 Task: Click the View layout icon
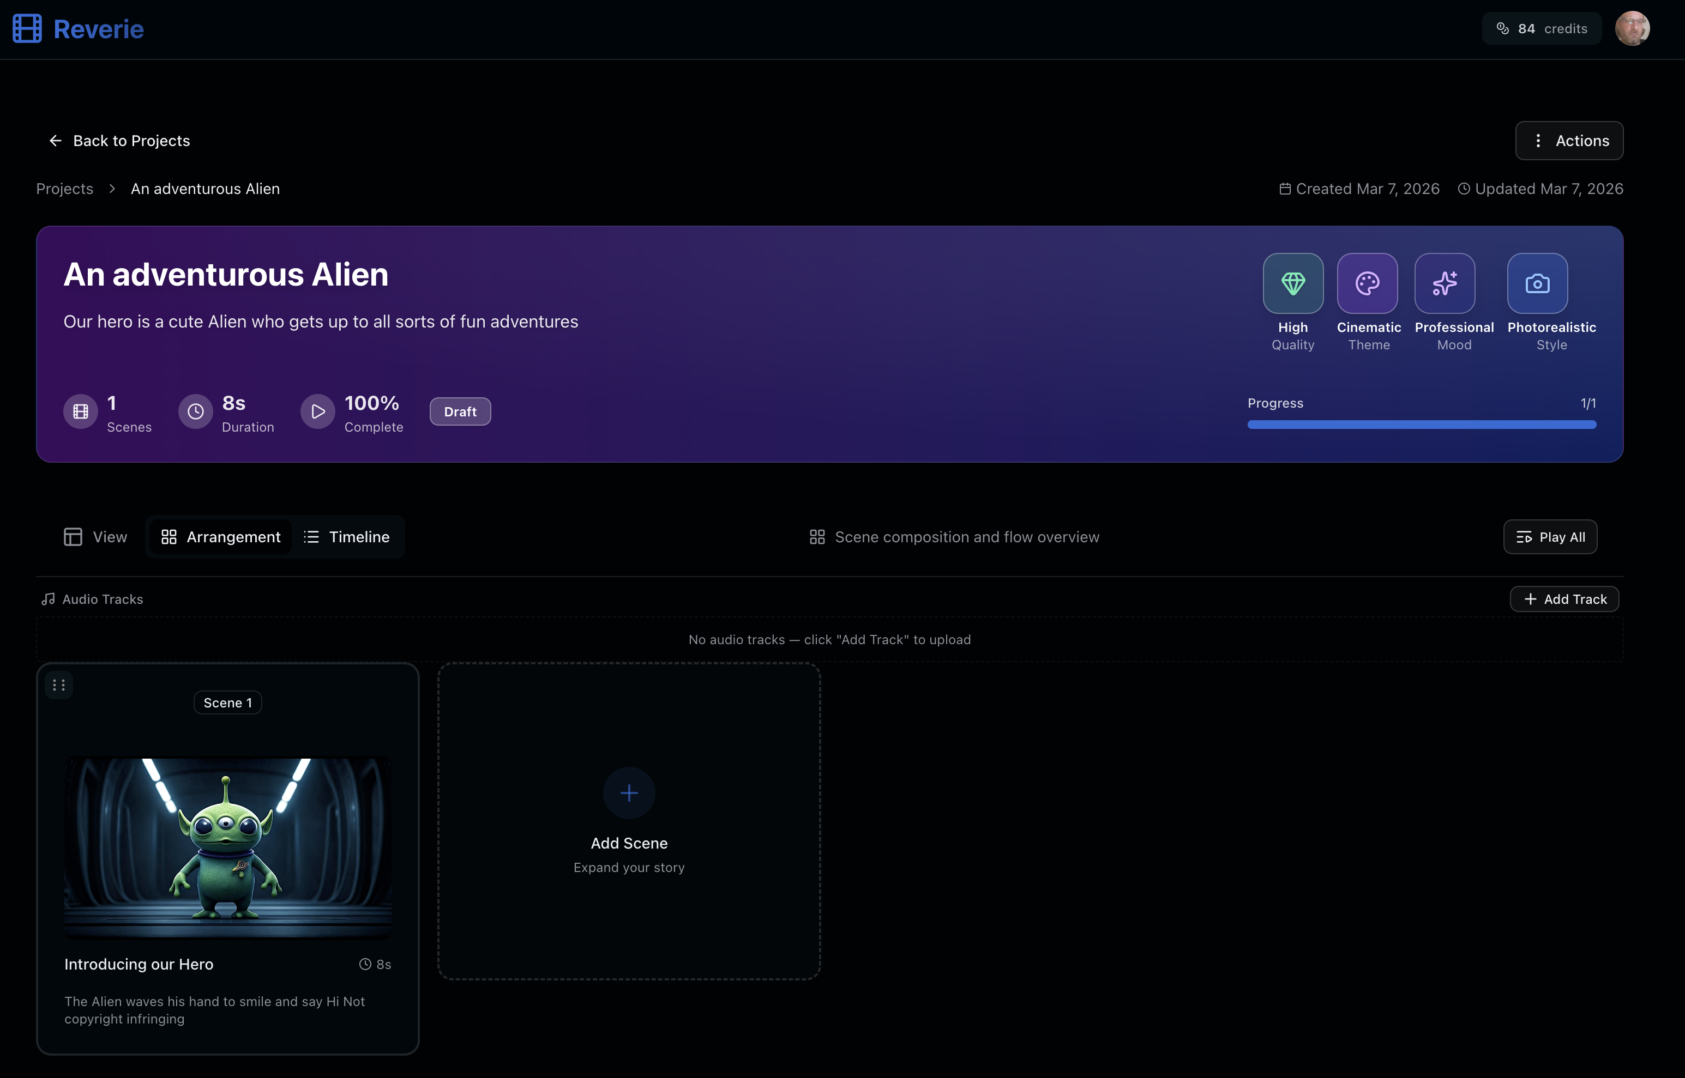point(73,537)
